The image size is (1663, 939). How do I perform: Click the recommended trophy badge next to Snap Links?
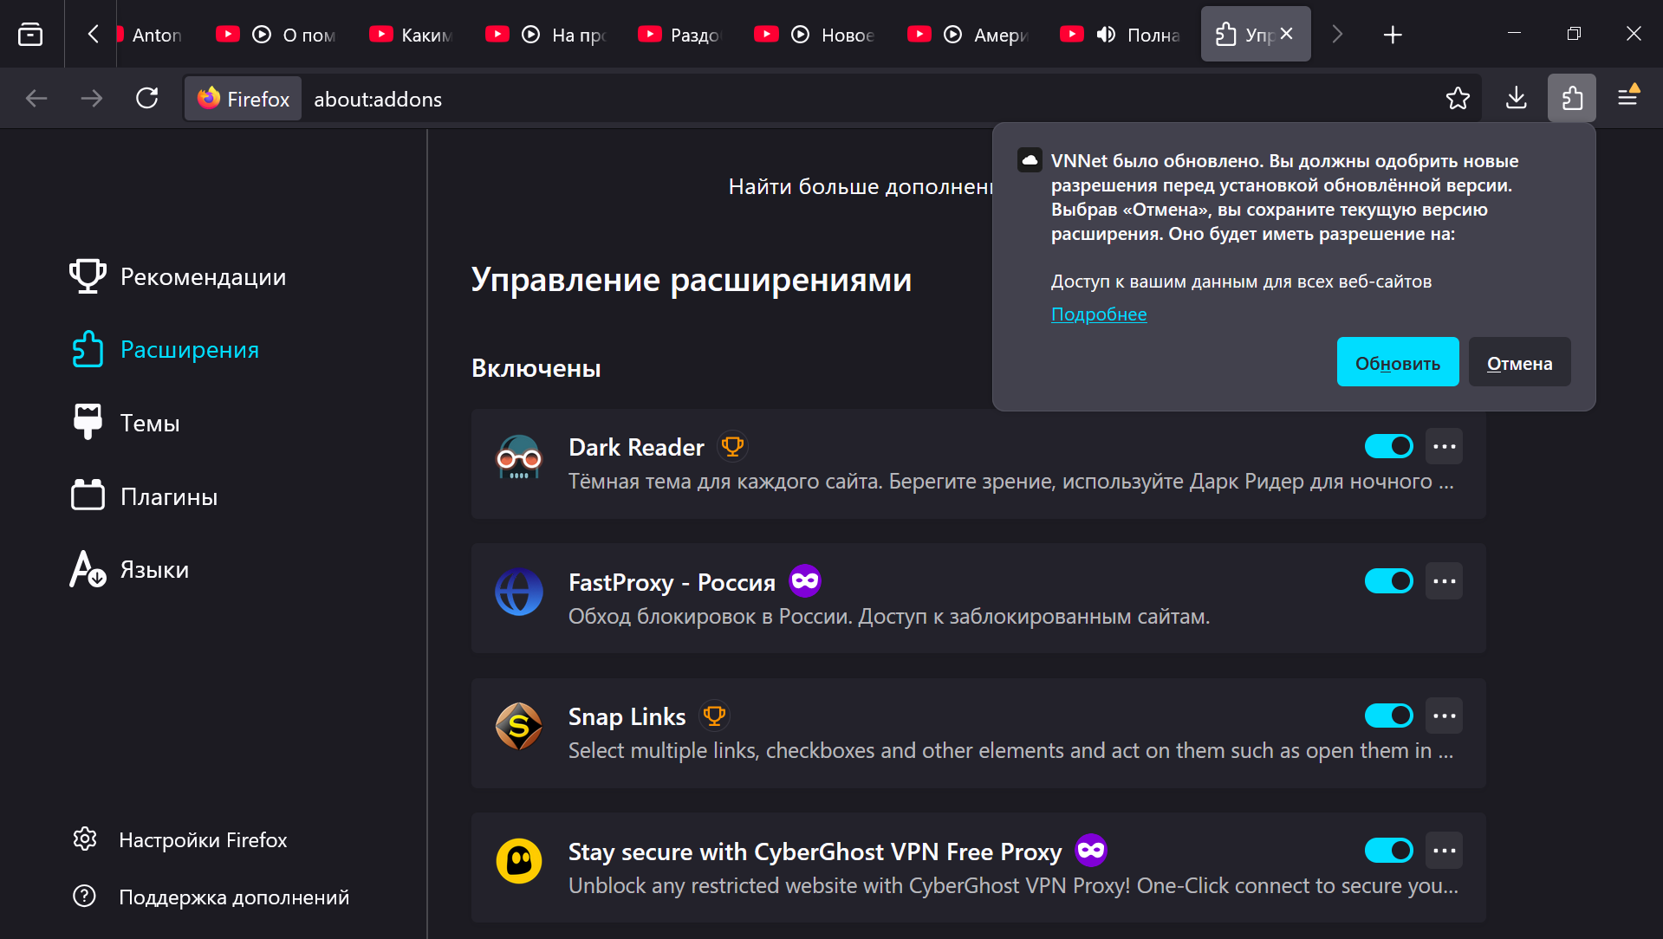714,716
